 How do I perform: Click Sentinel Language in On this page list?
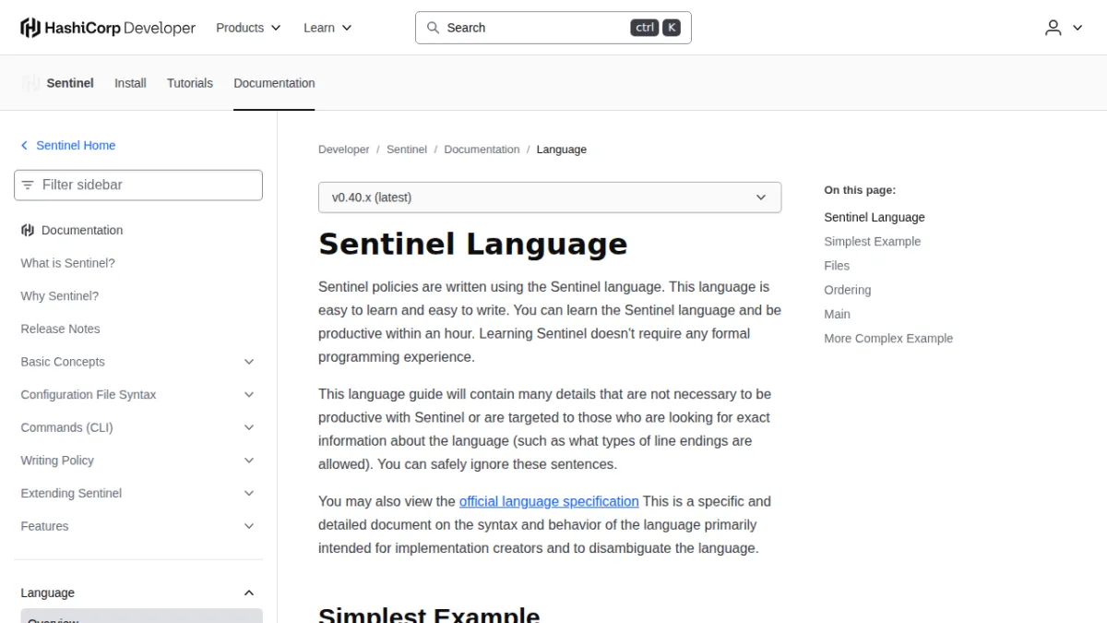coord(875,218)
